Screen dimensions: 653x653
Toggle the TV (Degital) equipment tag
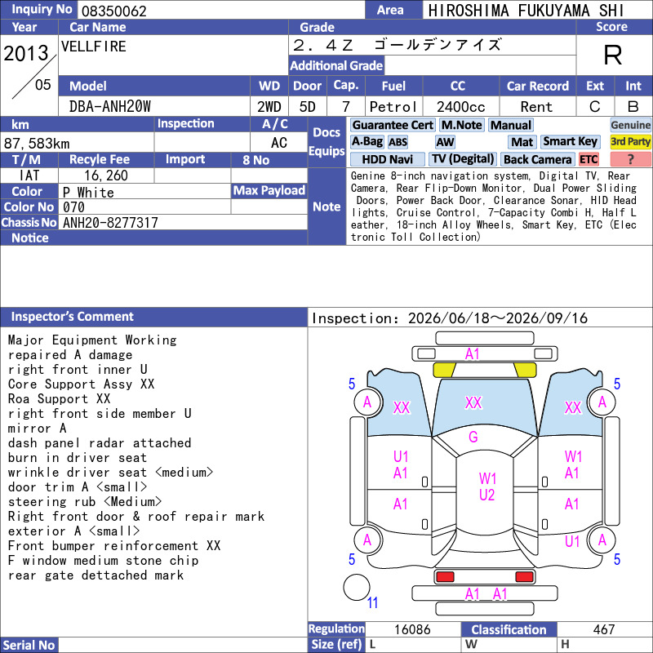tap(463, 159)
